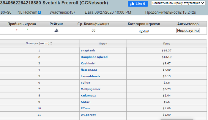Click the fish icon next to 42x

pyautogui.click(x=147, y=31)
